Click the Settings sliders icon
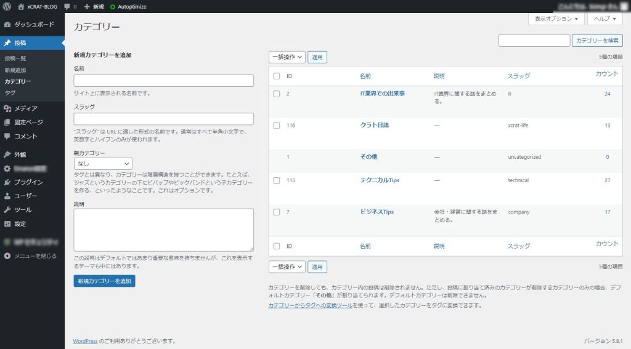 coord(7,224)
